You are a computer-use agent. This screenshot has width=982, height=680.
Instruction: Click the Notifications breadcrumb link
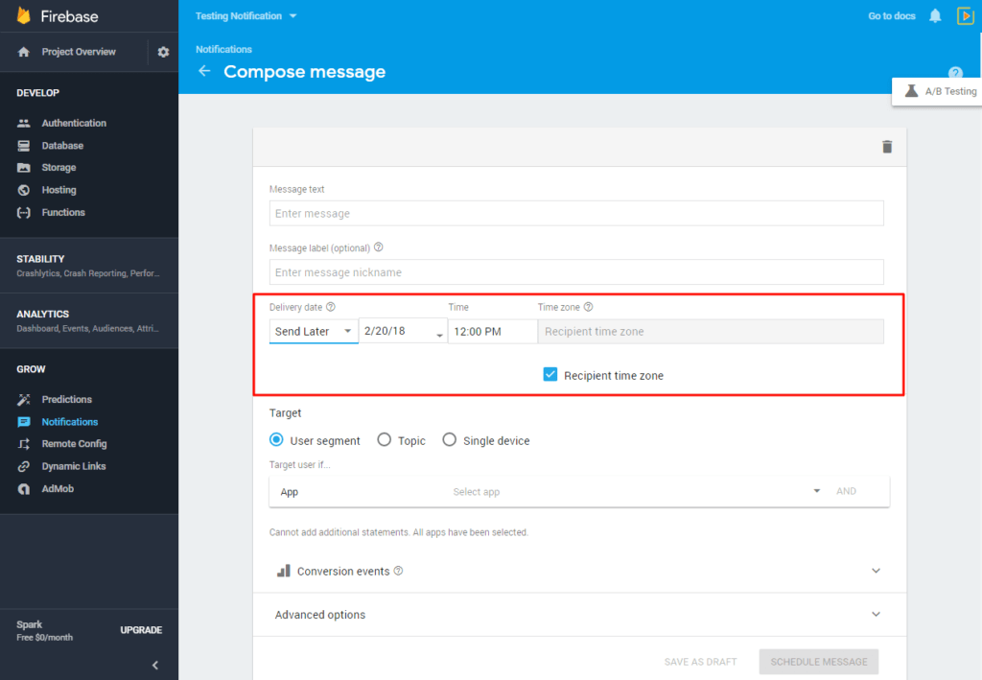pyautogui.click(x=223, y=50)
